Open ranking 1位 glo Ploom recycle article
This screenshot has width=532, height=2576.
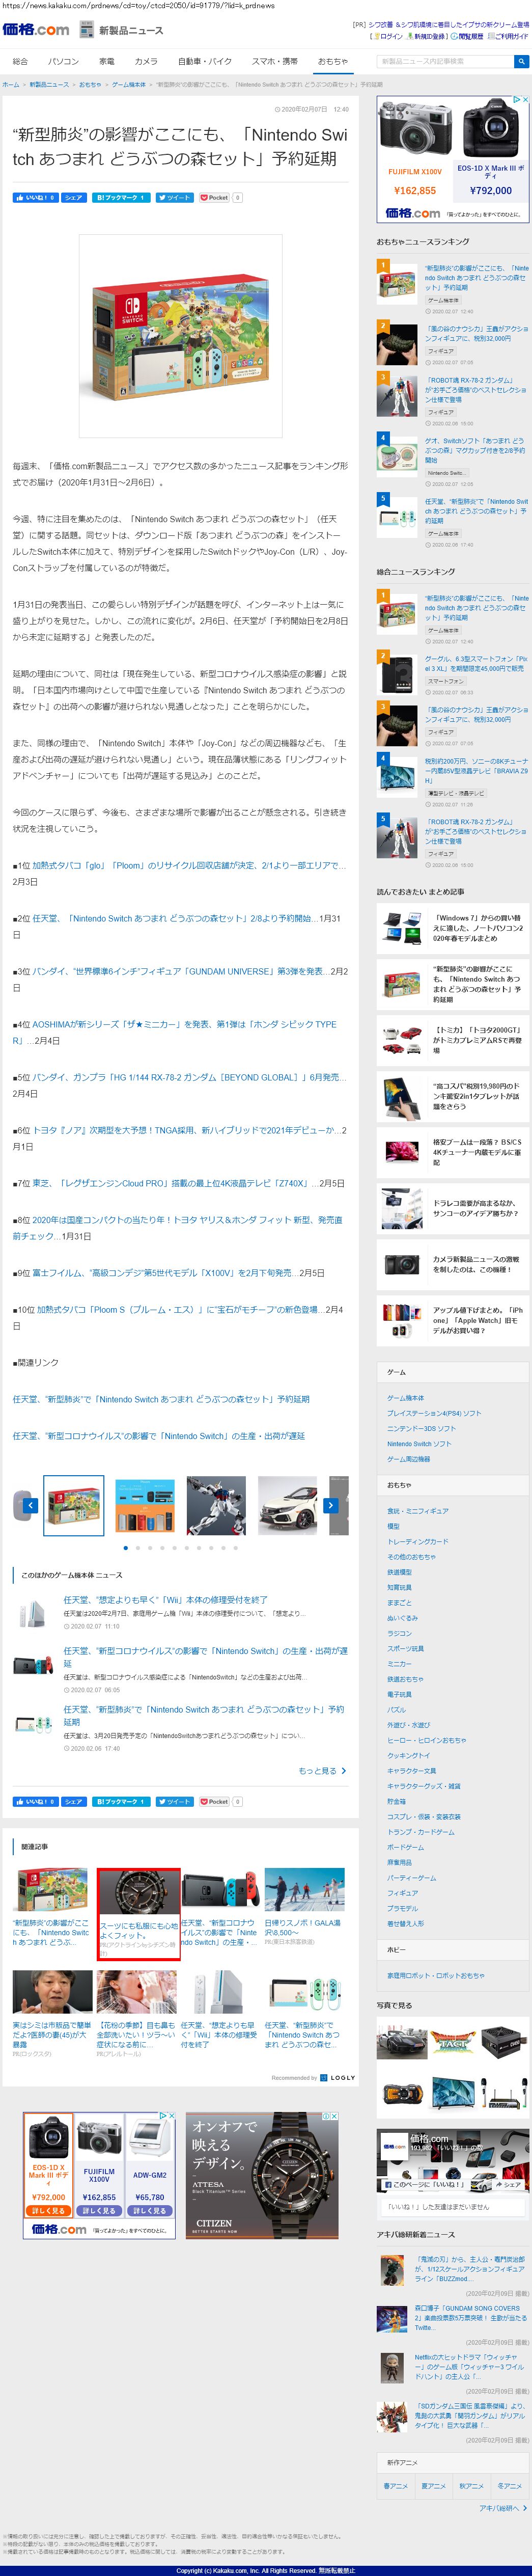tap(190, 866)
